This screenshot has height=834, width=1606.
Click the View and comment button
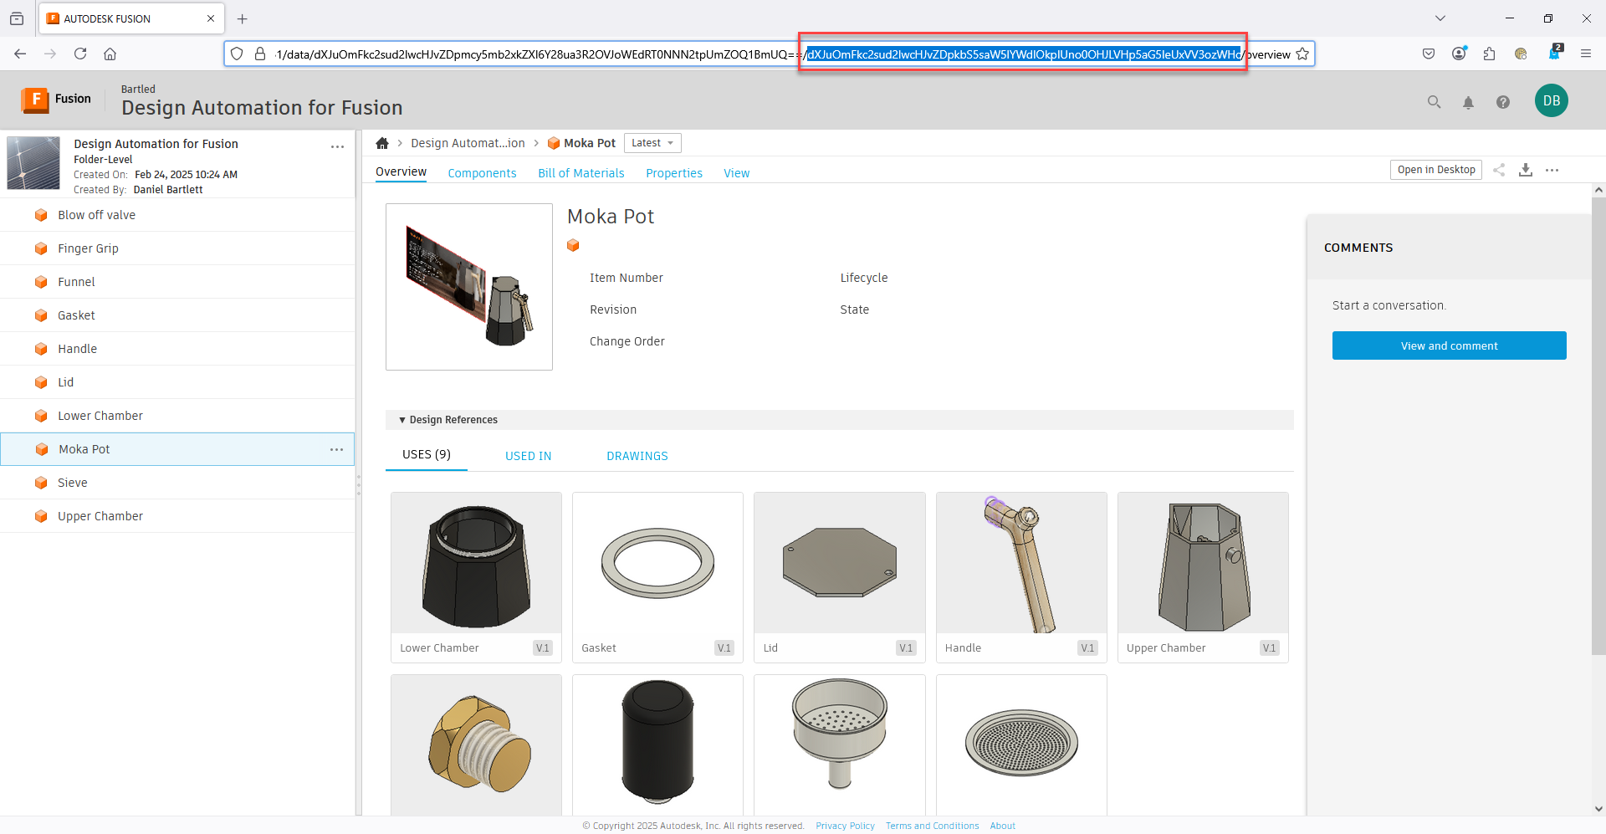pos(1449,345)
